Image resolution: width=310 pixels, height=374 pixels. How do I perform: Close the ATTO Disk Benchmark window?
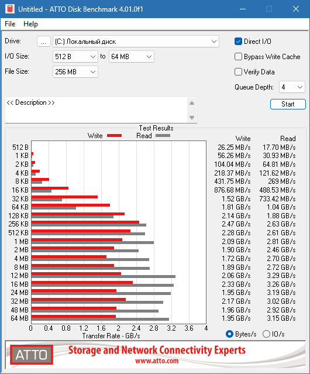click(x=296, y=9)
